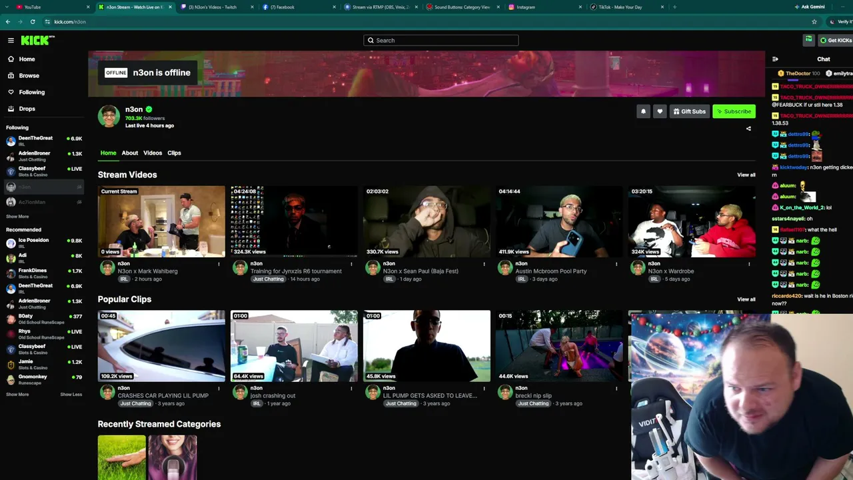This screenshot has height=480, width=853.
Task: Expand Following list with Show More
Action: pos(17,217)
